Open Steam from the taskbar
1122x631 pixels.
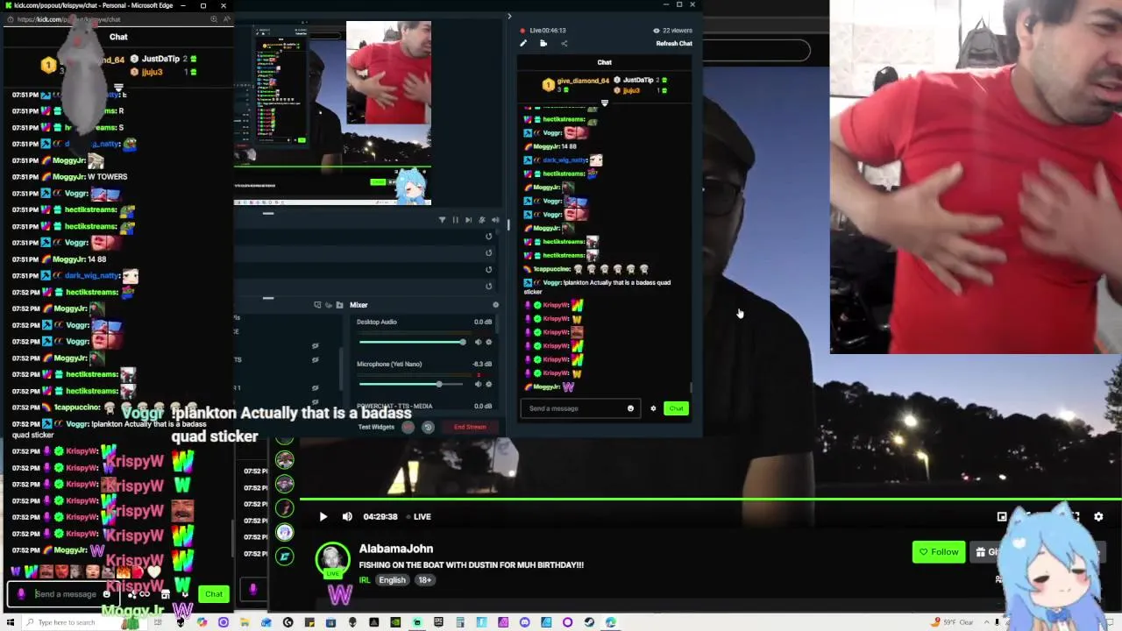point(589,622)
